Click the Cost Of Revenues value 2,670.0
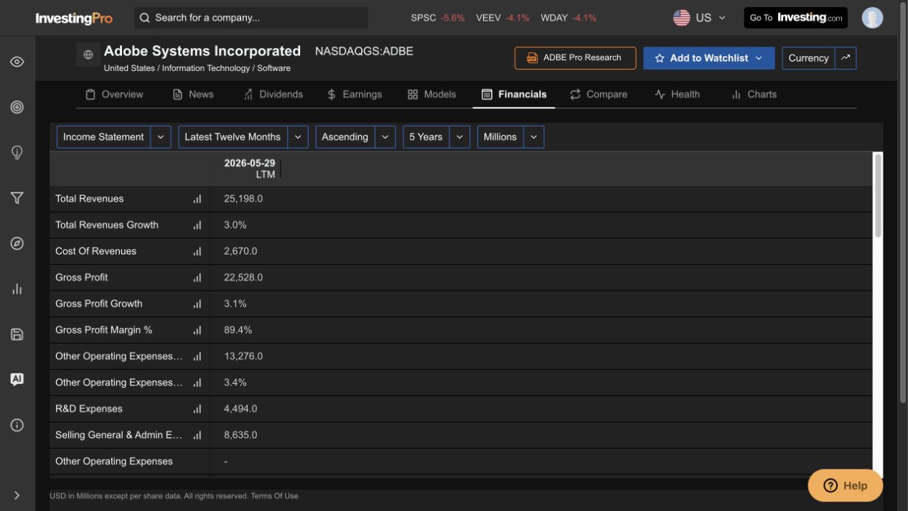 click(x=240, y=251)
